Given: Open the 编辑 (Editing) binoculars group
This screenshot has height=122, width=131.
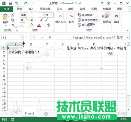Looking at the screenshot, I should tap(117, 20).
